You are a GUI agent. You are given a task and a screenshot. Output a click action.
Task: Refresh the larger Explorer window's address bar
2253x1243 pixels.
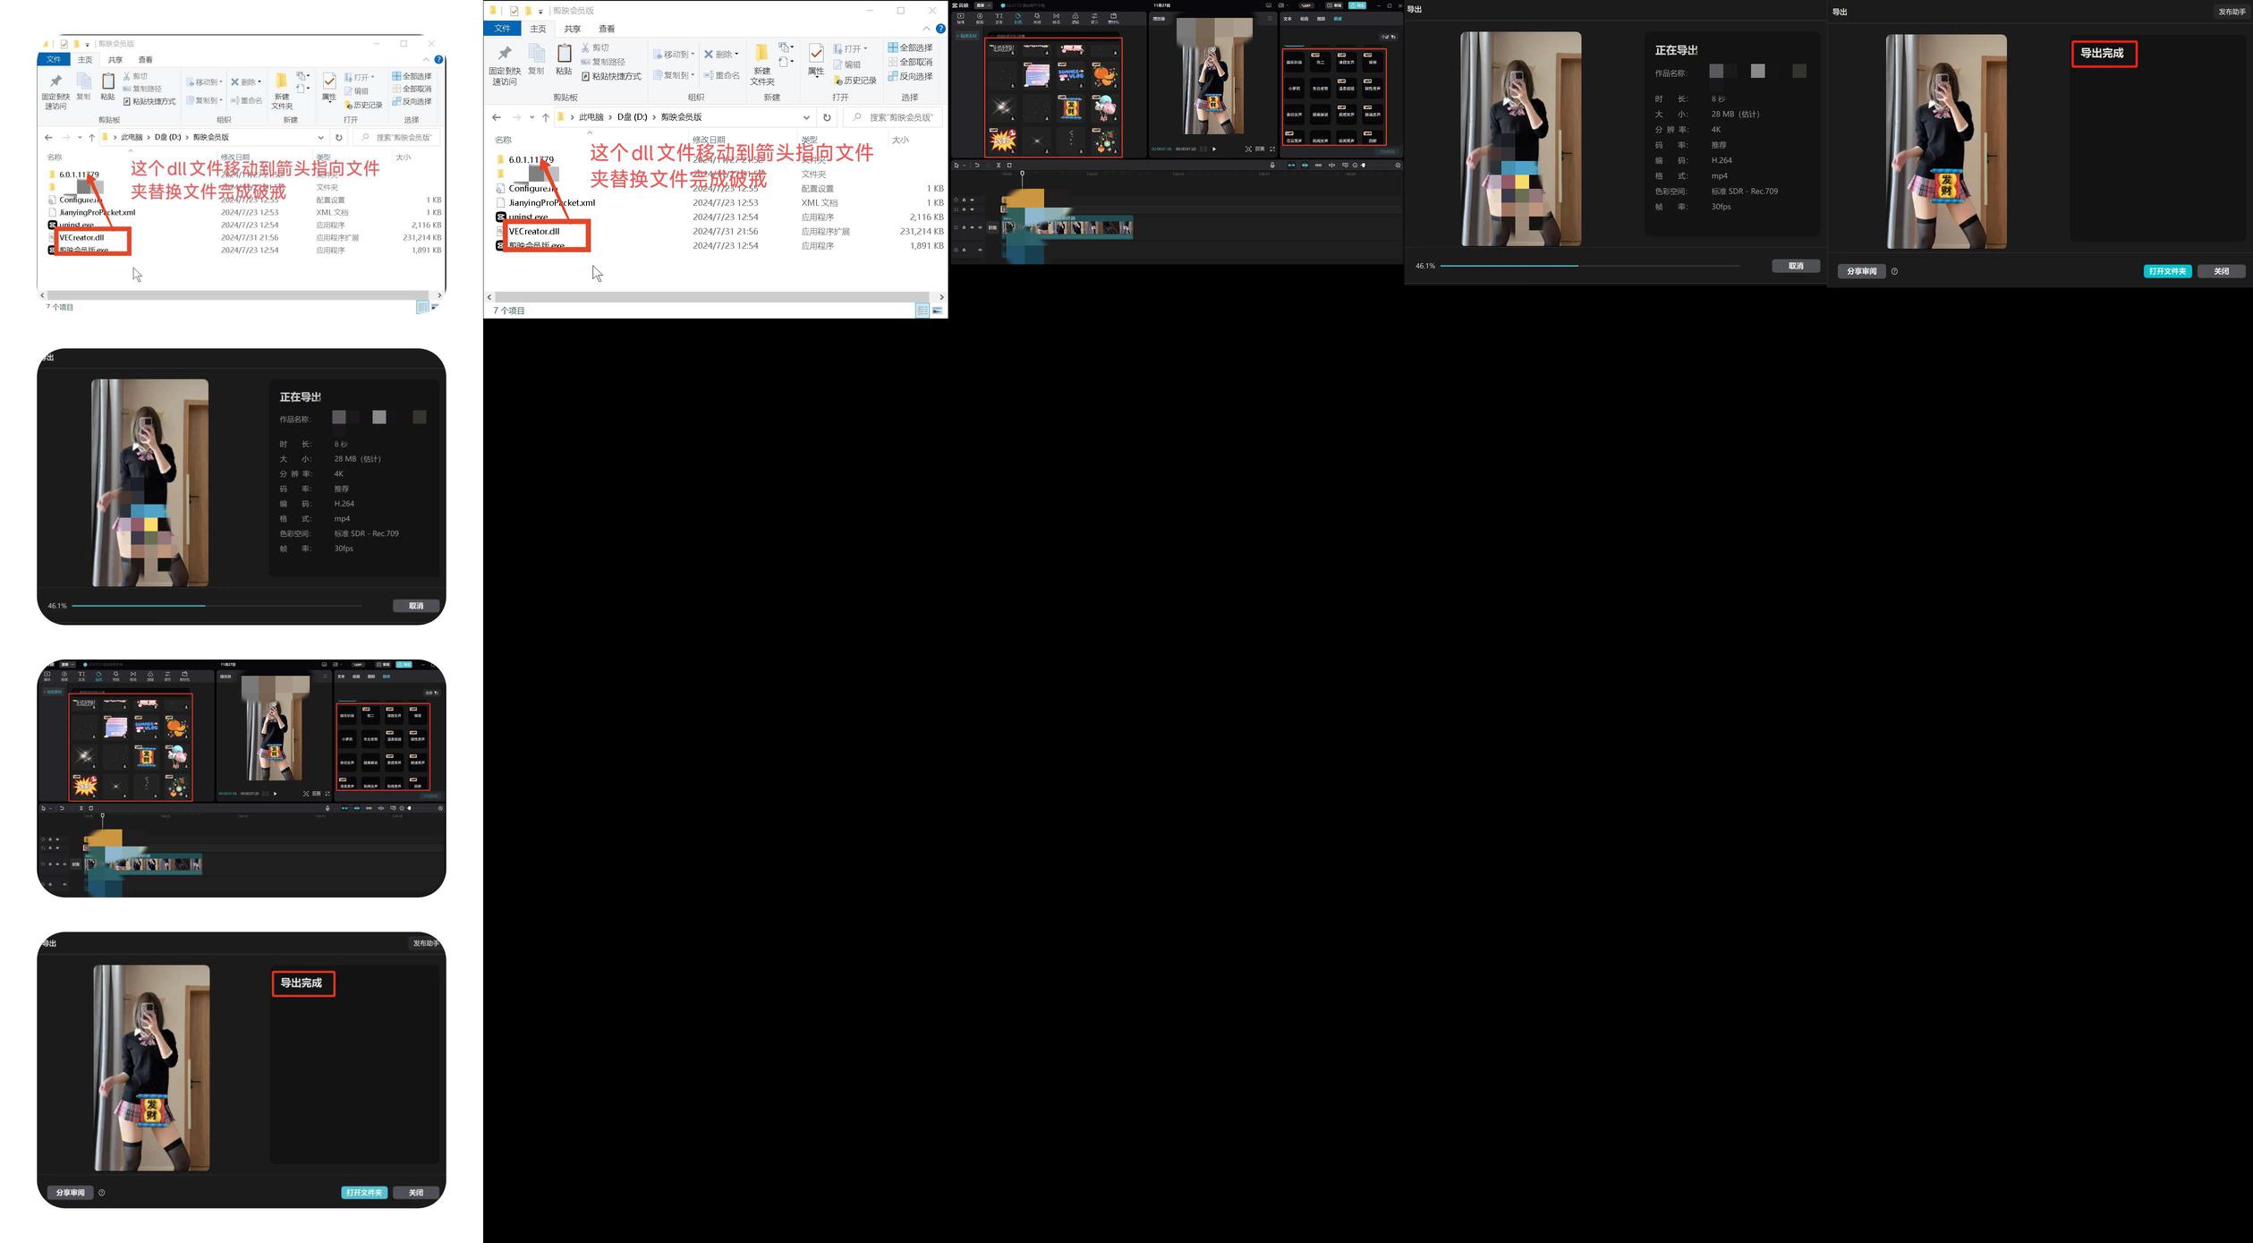pos(827,117)
